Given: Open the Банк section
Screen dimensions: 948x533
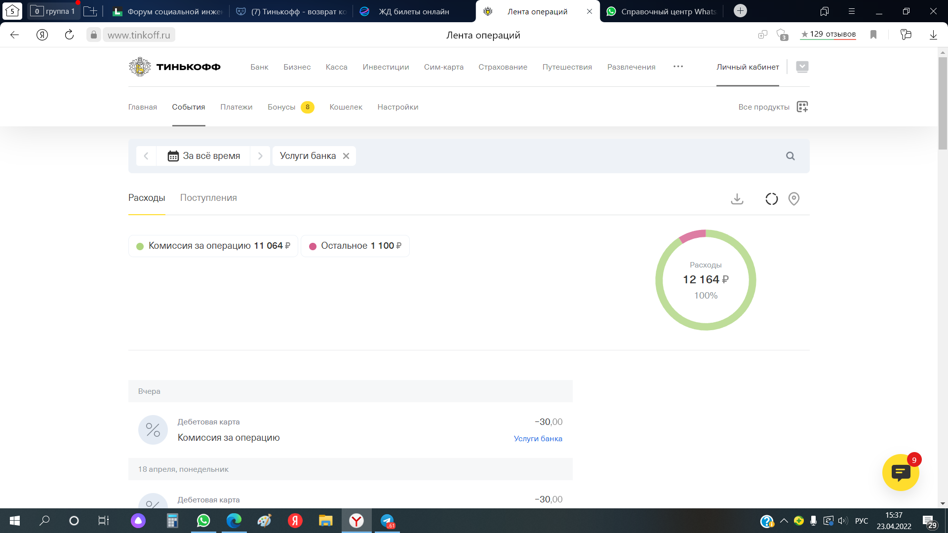Looking at the screenshot, I should 259,67.
